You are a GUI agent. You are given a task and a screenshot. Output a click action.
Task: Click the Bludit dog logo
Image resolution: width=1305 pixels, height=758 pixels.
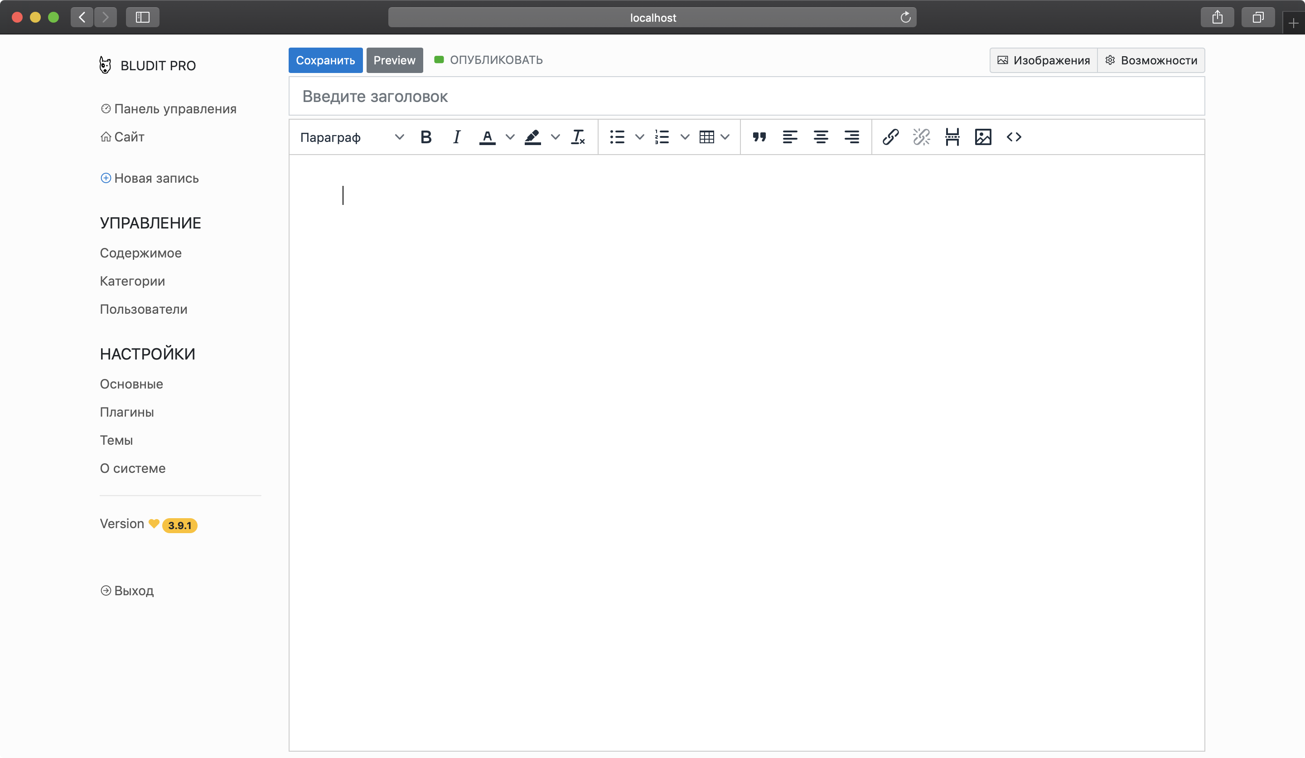tap(105, 65)
